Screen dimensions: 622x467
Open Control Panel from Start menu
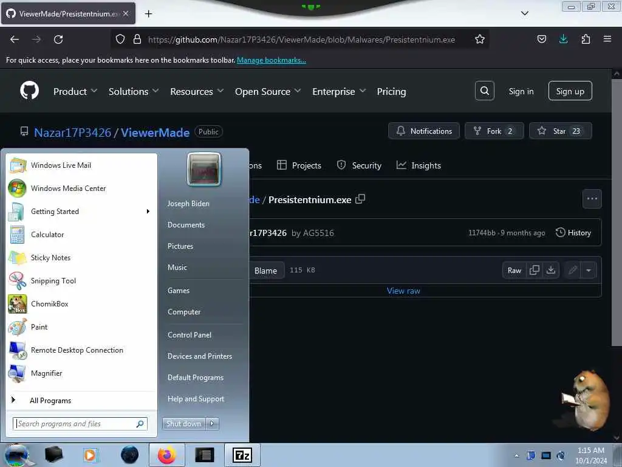[x=190, y=335]
